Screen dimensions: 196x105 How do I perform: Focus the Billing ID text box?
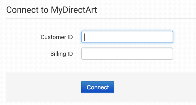tap(127, 54)
